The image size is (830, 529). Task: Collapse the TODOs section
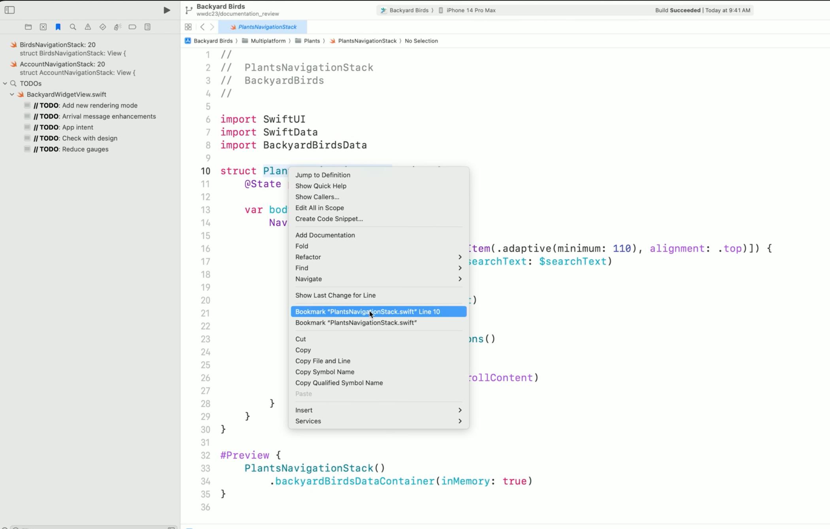(x=5, y=83)
